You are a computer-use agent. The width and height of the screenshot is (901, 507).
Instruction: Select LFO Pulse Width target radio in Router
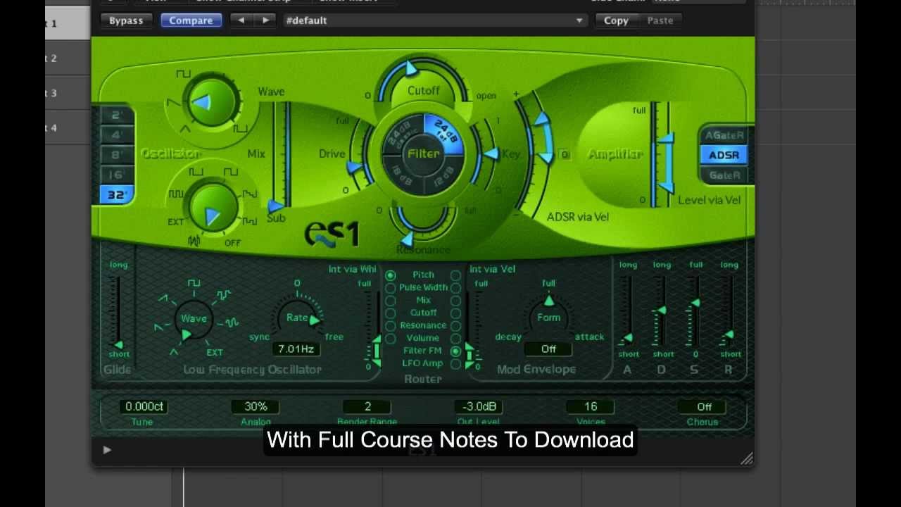coord(390,288)
